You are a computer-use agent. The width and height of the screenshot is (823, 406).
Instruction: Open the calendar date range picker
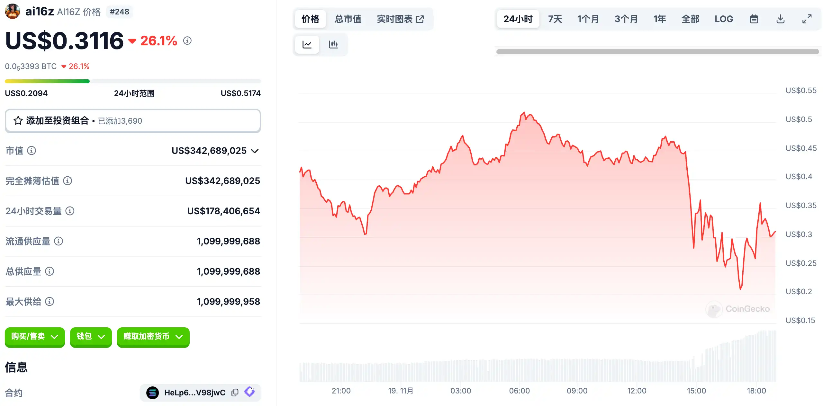click(754, 19)
